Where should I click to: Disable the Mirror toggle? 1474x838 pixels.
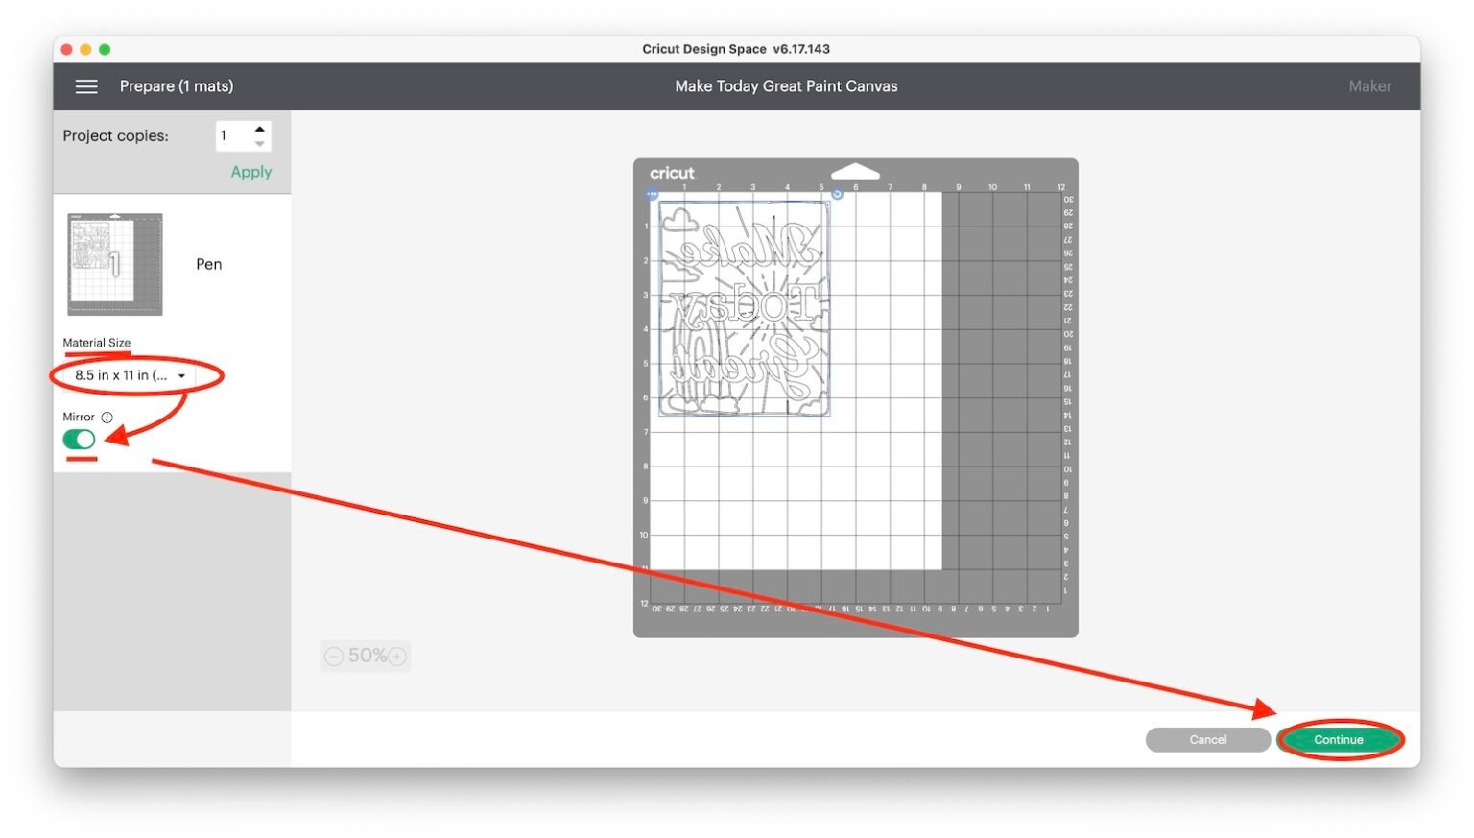[79, 439]
